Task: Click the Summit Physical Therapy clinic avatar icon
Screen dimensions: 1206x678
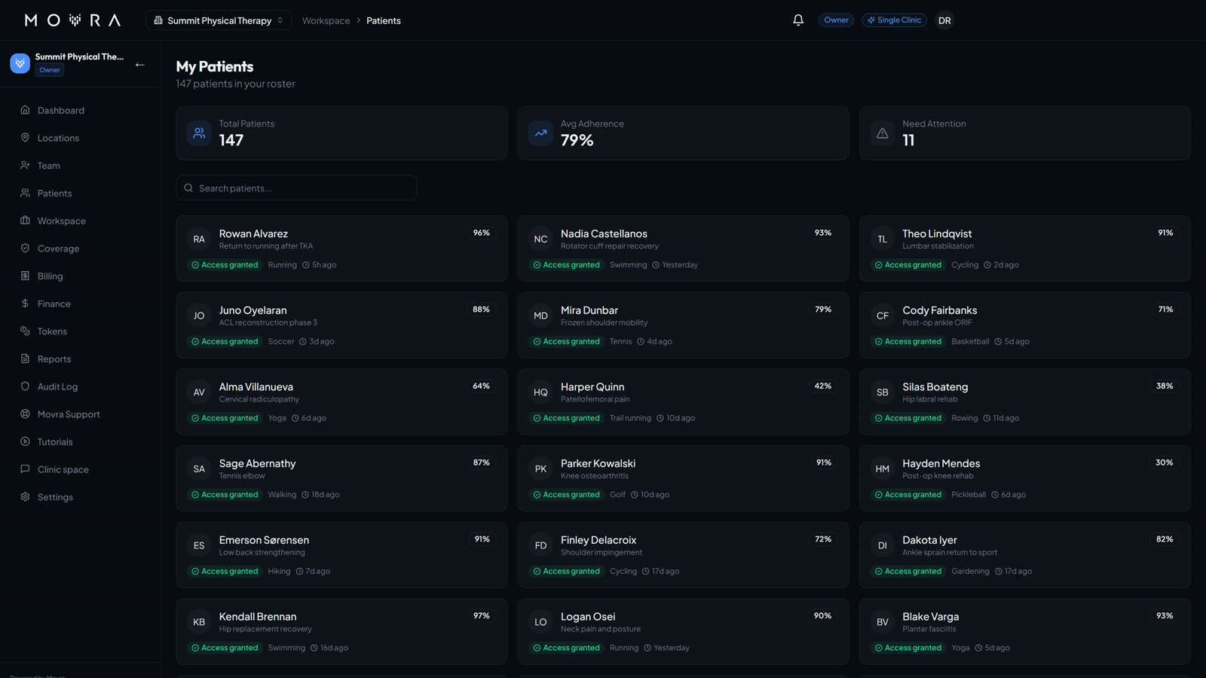Action: [x=20, y=63]
